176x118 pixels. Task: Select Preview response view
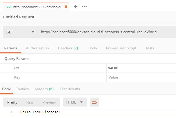(49, 102)
